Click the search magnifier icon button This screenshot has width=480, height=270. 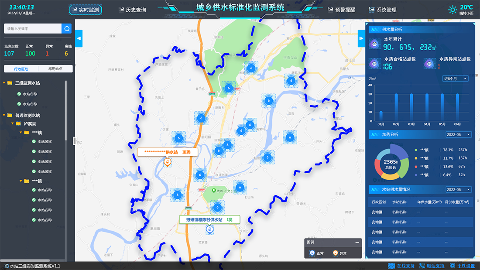point(67,29)
